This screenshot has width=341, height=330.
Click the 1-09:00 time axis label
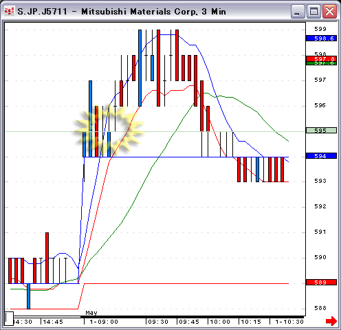pyautogui.click(x=104, y=322)
